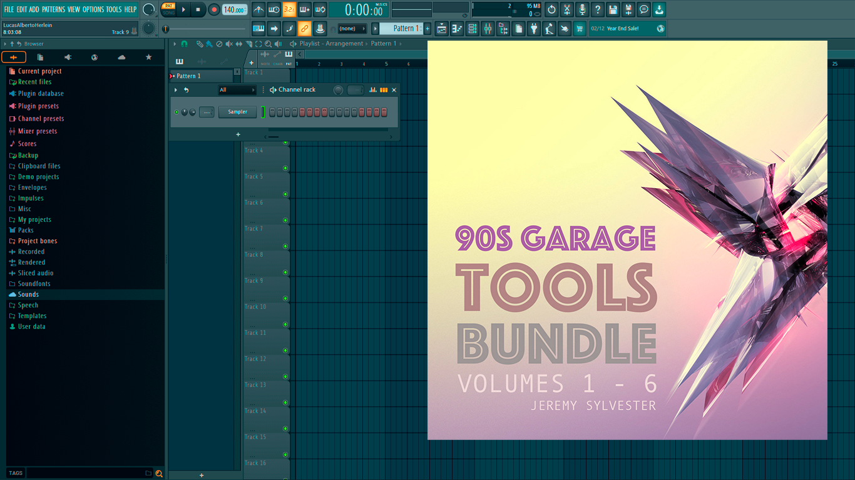The height and width of the screenshot is (480, 855).
Task: Open the Piano roll view
Action: [457, 28]
